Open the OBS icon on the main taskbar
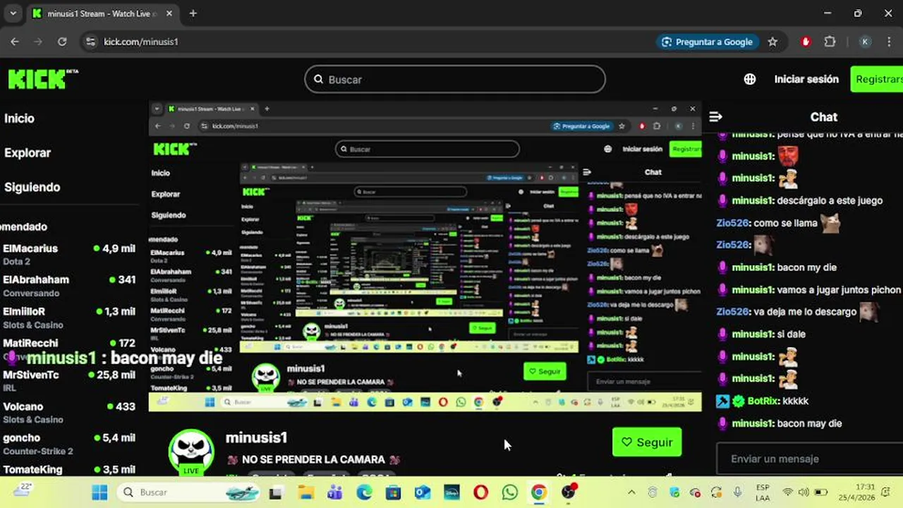 point(569,492)
